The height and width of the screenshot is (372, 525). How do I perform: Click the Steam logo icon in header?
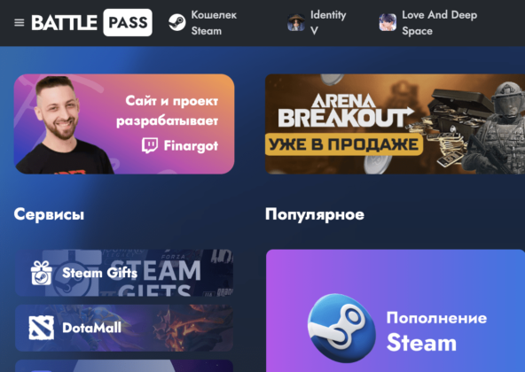pos(176,23)
